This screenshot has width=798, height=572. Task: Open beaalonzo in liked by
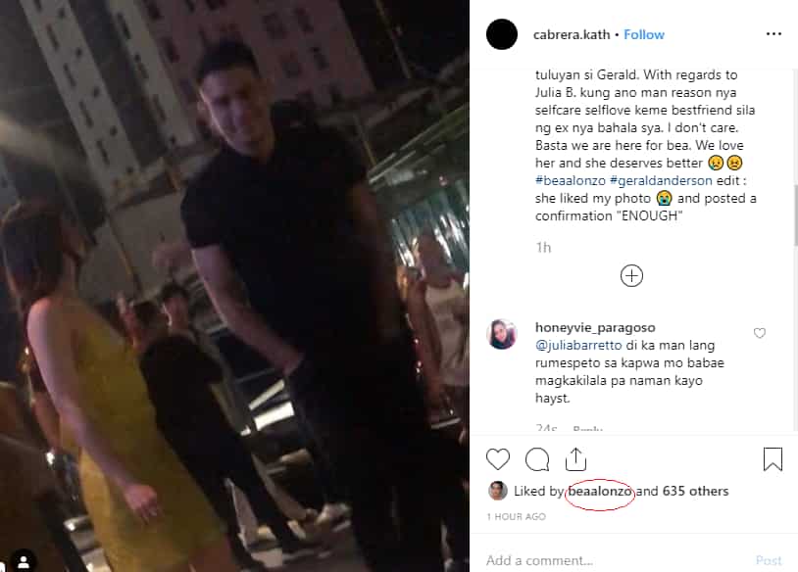pos(600,491)
